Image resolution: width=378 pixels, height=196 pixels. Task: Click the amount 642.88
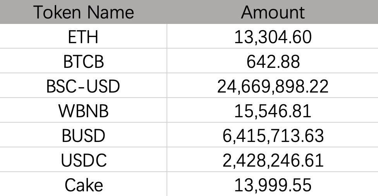[273, 62]
